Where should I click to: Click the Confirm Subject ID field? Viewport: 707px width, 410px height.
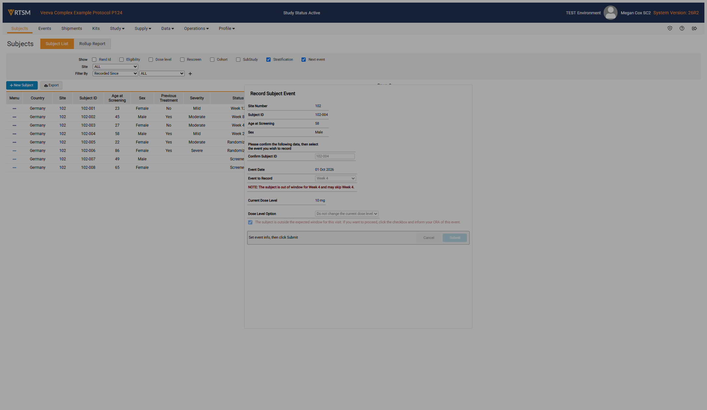click(x=335, y=156)
